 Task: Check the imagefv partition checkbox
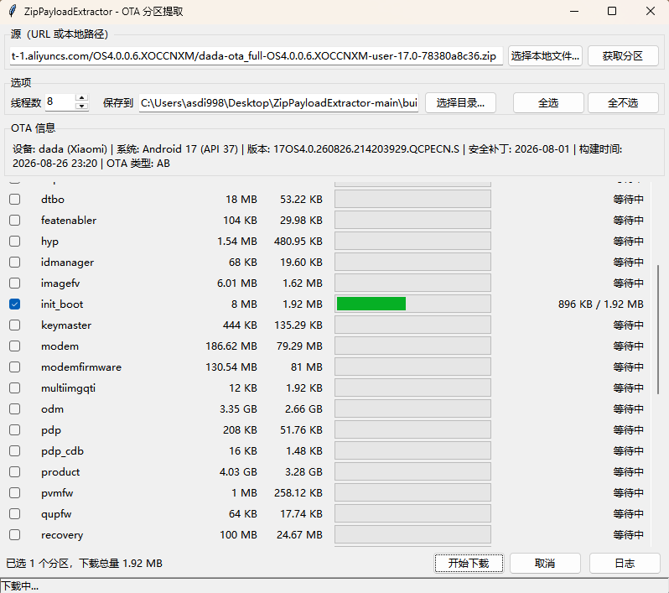click(x=15, y=283)
